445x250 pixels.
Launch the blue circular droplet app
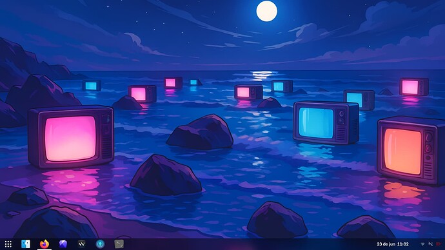(x=100, y=244)
